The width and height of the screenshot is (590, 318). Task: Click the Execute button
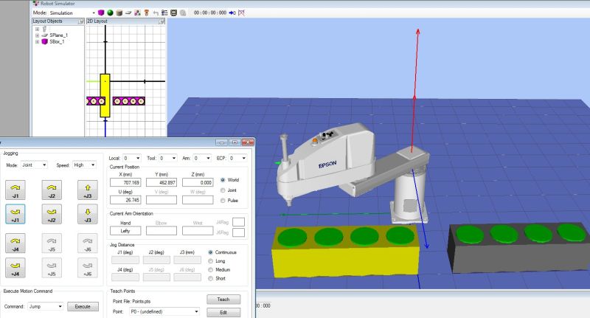point(83,306)
